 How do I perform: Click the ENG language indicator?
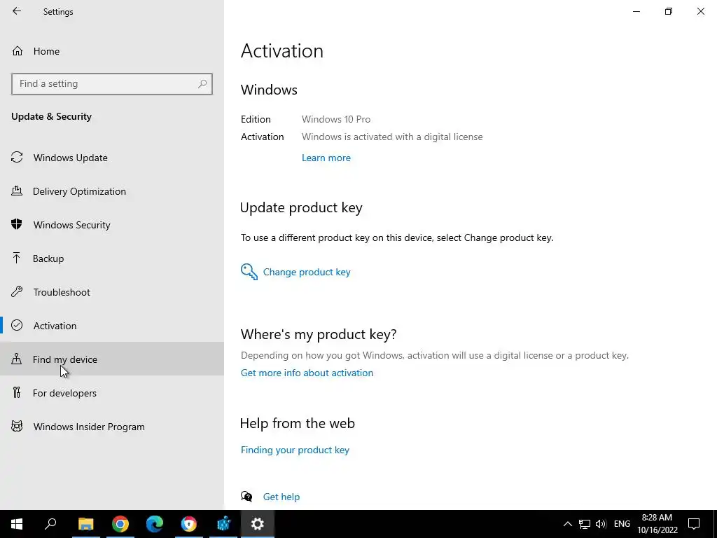(622, 524)
